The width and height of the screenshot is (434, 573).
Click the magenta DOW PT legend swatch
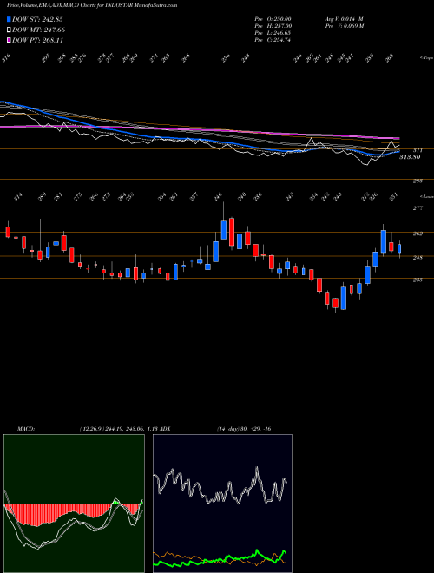(9, 40)
